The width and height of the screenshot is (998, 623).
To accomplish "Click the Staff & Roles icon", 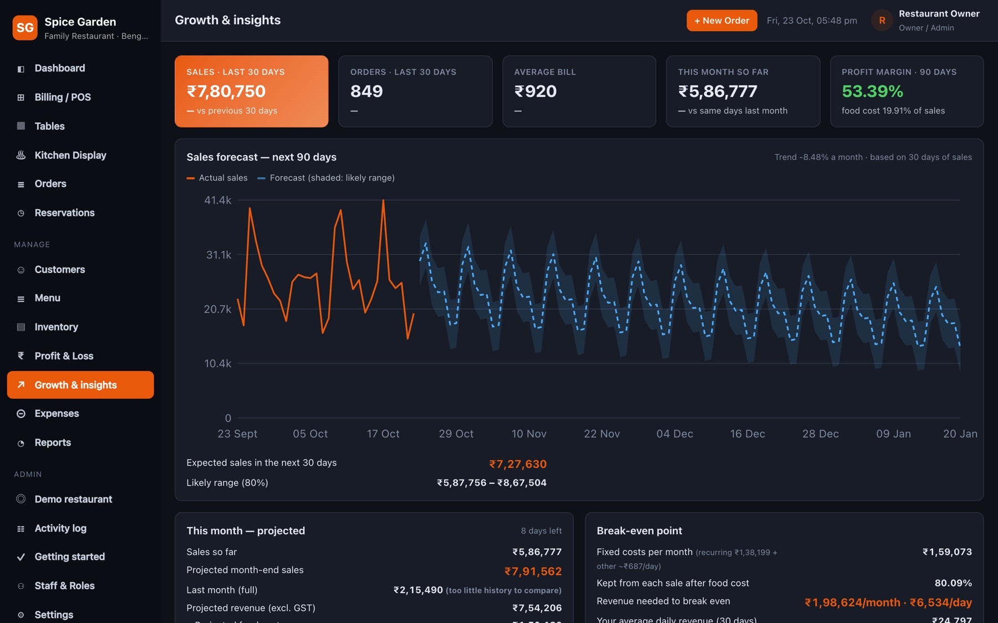I will (21, 586).
